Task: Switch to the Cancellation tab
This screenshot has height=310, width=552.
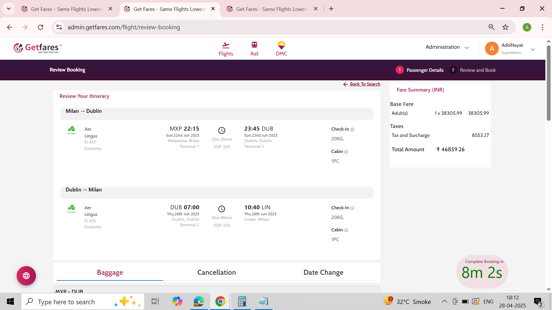Action: [x=216, y=272]
